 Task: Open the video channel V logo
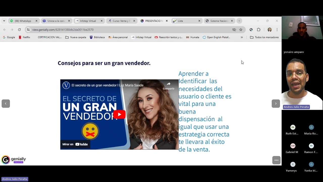point(66,85)
